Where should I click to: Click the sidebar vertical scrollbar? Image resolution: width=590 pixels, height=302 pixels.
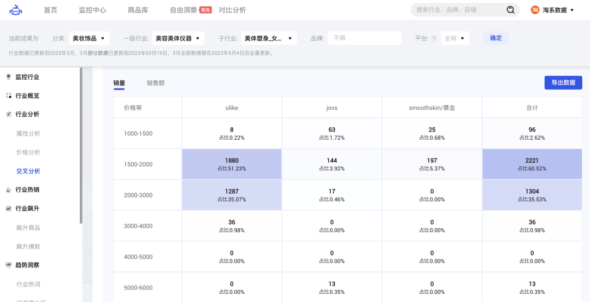click(81, 146)
